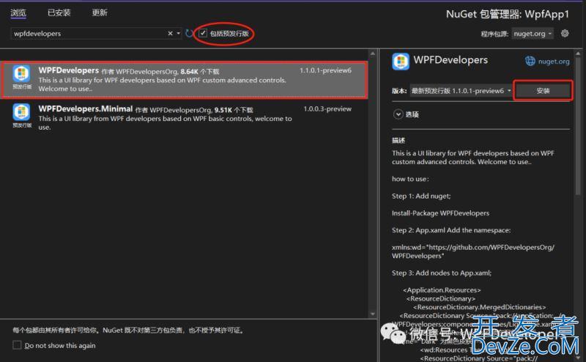This screenshot has width=586, height=362.
Task: Click the Step 1: Add nuget line
Action: click(x=421, y=196)
